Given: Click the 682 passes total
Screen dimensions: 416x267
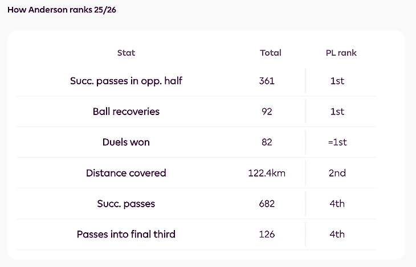Looking at the screenshot, I should 267,204.
